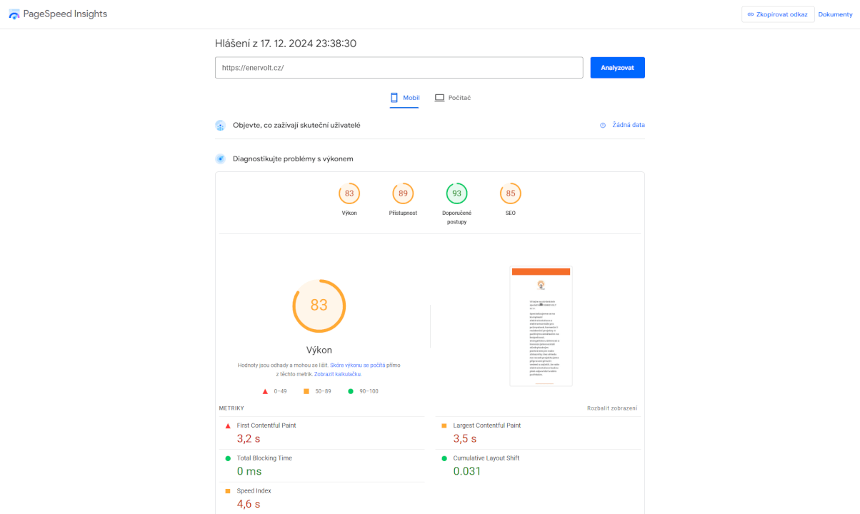
Task: Click the Doporučené postupy score gauge 93
Action: click(456, 193)
